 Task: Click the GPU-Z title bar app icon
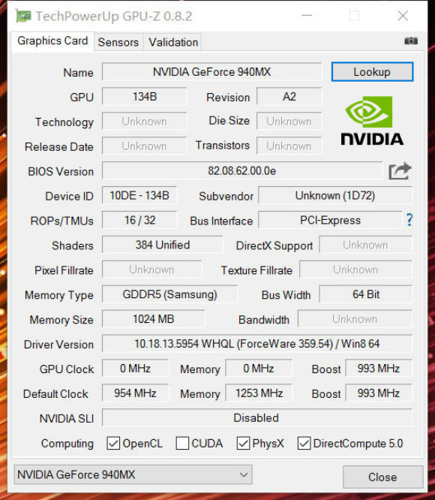(23, 16)
